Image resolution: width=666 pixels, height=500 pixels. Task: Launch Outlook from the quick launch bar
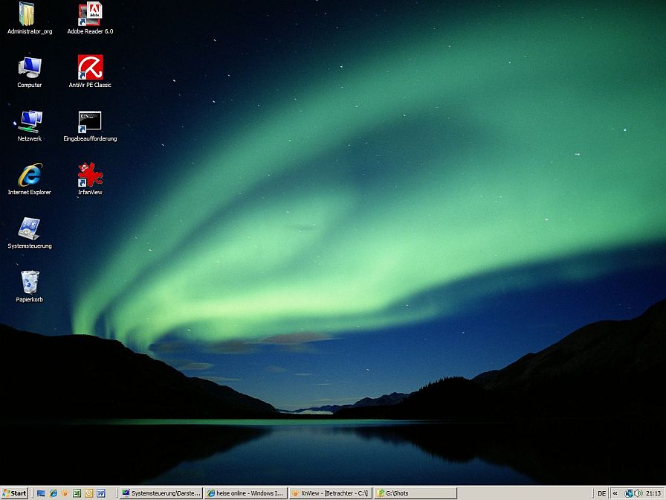point(88,493)
